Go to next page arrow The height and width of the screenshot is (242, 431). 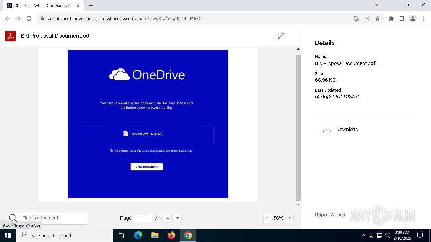[x=178, y=218]
